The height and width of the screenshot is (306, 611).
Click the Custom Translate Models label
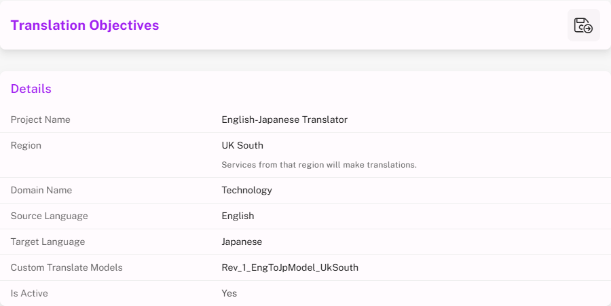tap(67, 267)
